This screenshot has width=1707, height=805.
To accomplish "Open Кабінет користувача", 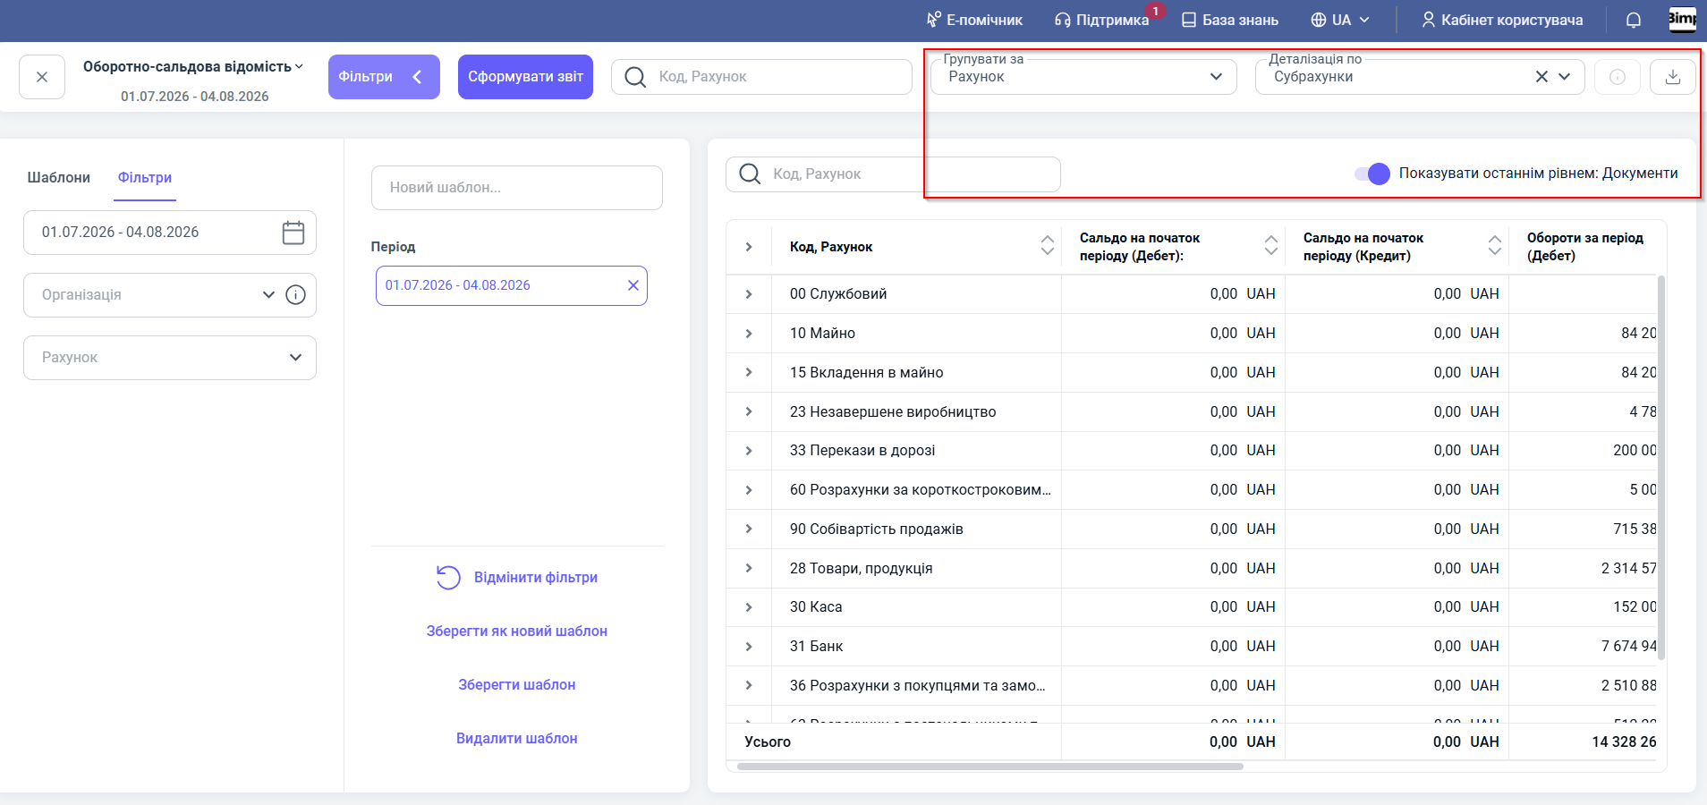I will (x=1502, y=20).
